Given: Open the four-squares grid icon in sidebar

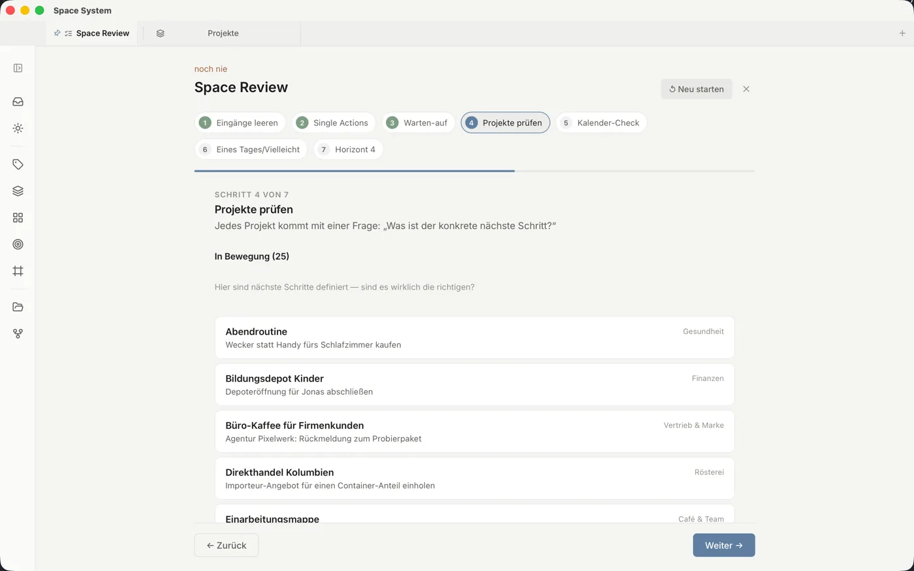Looking at the screenshot, I should [18, 218].
